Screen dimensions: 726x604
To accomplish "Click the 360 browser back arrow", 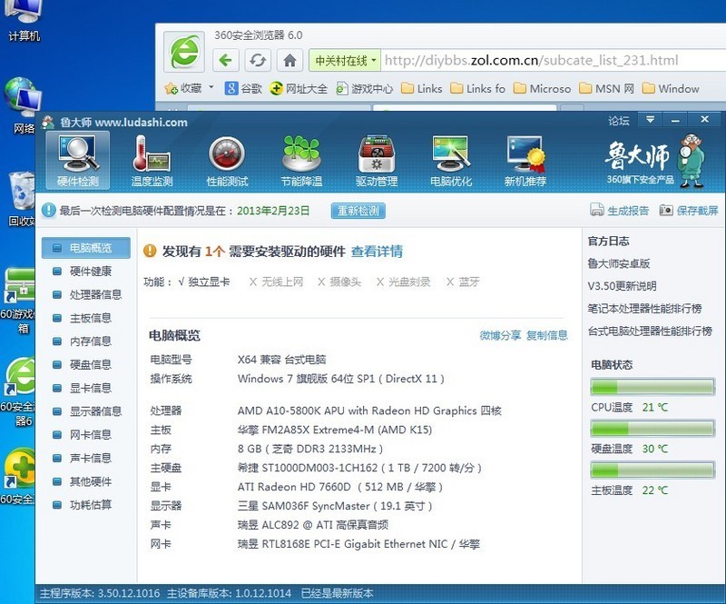I will 225,60.
